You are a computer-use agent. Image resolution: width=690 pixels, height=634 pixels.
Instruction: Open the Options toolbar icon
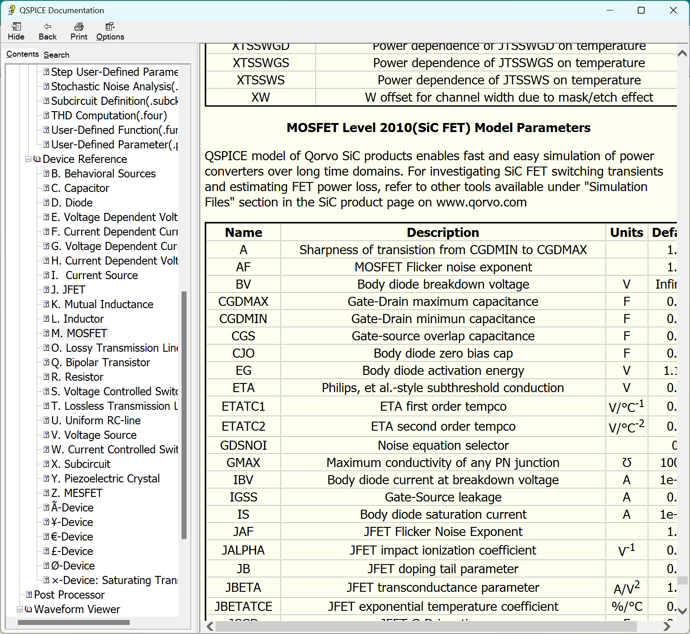click(x=110, y=31)
